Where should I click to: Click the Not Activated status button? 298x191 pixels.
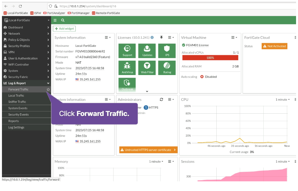(274, 46)
